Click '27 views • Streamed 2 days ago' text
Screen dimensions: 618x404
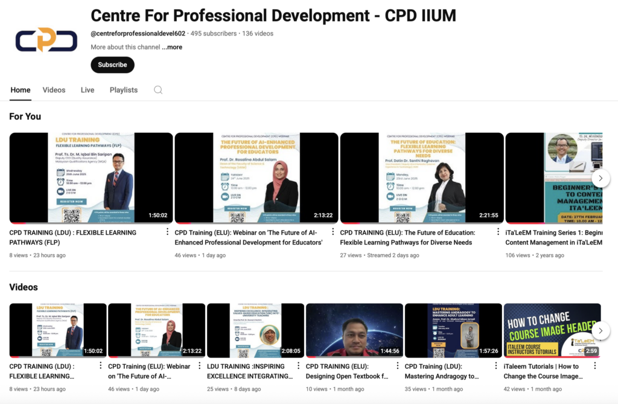click(x=380, y=255)
